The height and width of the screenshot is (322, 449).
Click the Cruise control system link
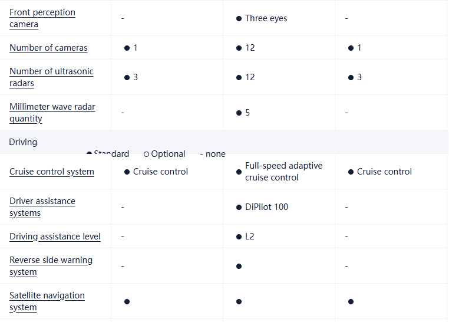52,172
